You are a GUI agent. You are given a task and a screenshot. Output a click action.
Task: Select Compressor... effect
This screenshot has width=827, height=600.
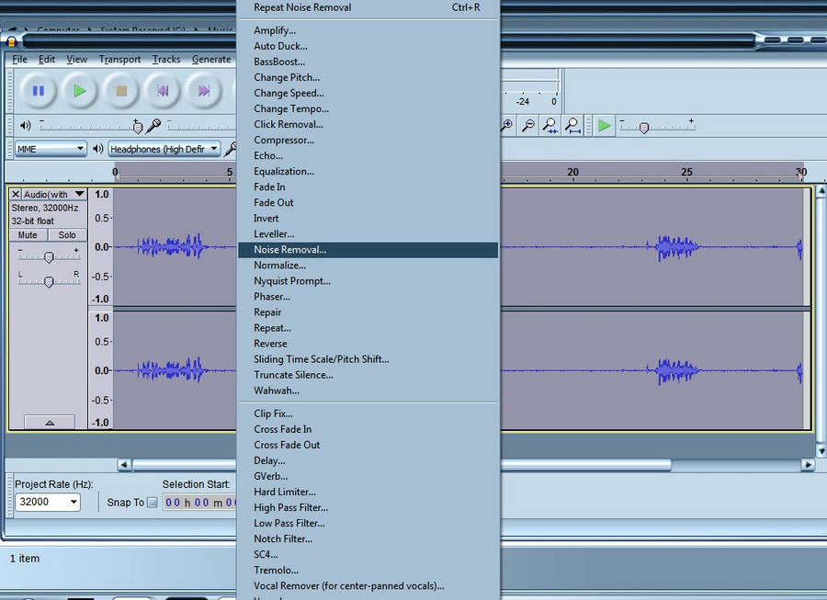coord(368,140)
